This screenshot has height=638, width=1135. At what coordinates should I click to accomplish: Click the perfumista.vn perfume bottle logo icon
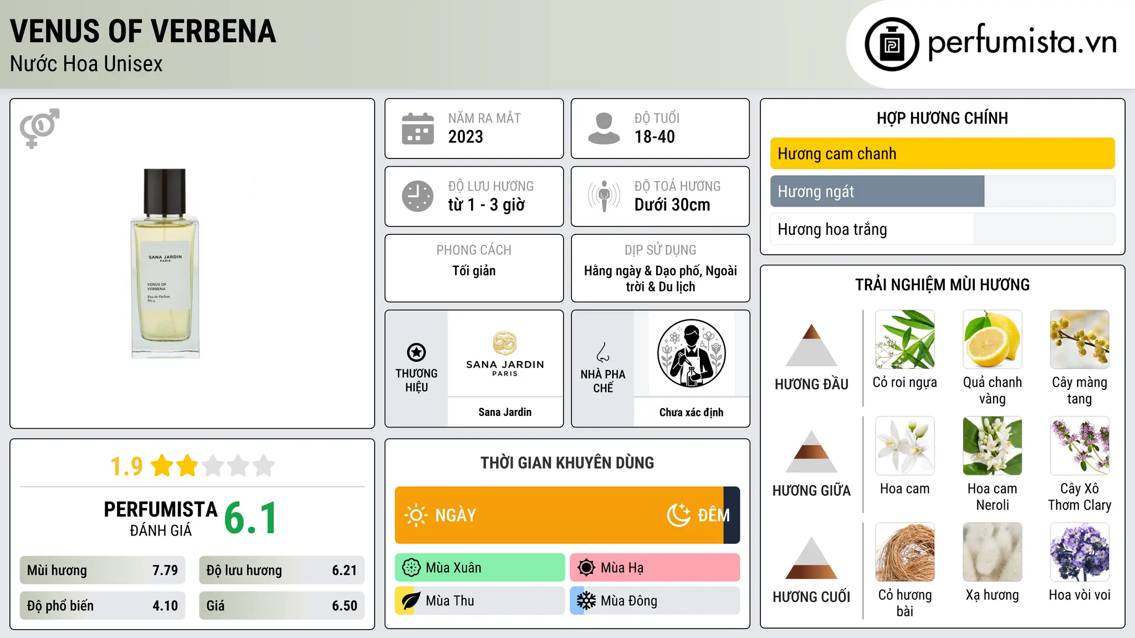tap(892, 44)
